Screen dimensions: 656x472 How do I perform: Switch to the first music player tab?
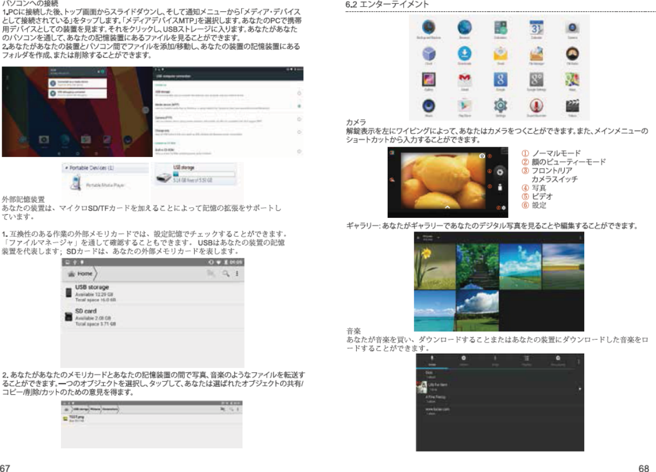click(x=432, y=361)
